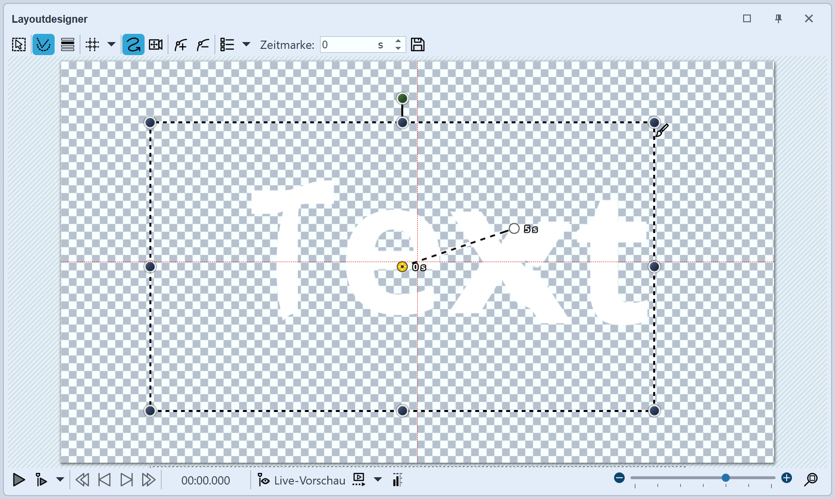Click the list layout icon in toolbar

click(x=227, y=45)
